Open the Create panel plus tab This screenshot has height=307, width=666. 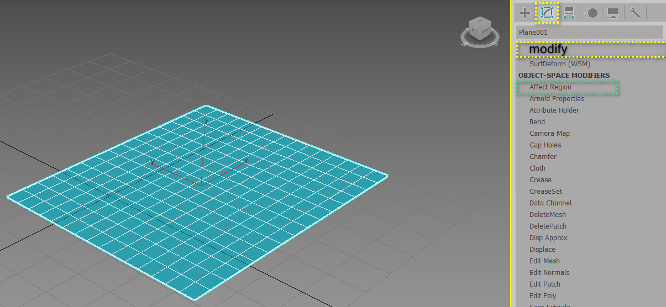pyautogui.click(x=525, y=13)
